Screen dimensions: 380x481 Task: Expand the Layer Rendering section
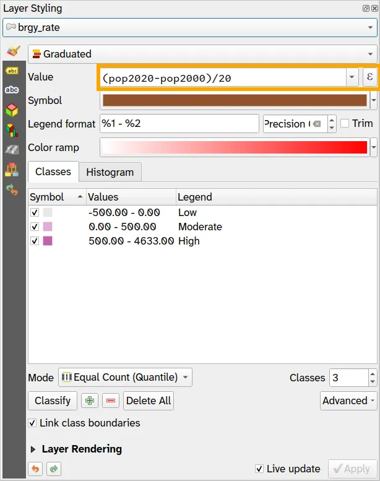(x=33, y=449)
